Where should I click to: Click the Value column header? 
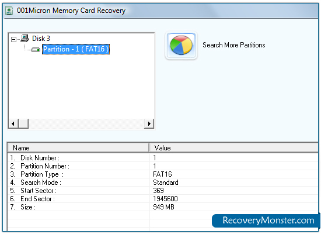[x=234, y=148]
